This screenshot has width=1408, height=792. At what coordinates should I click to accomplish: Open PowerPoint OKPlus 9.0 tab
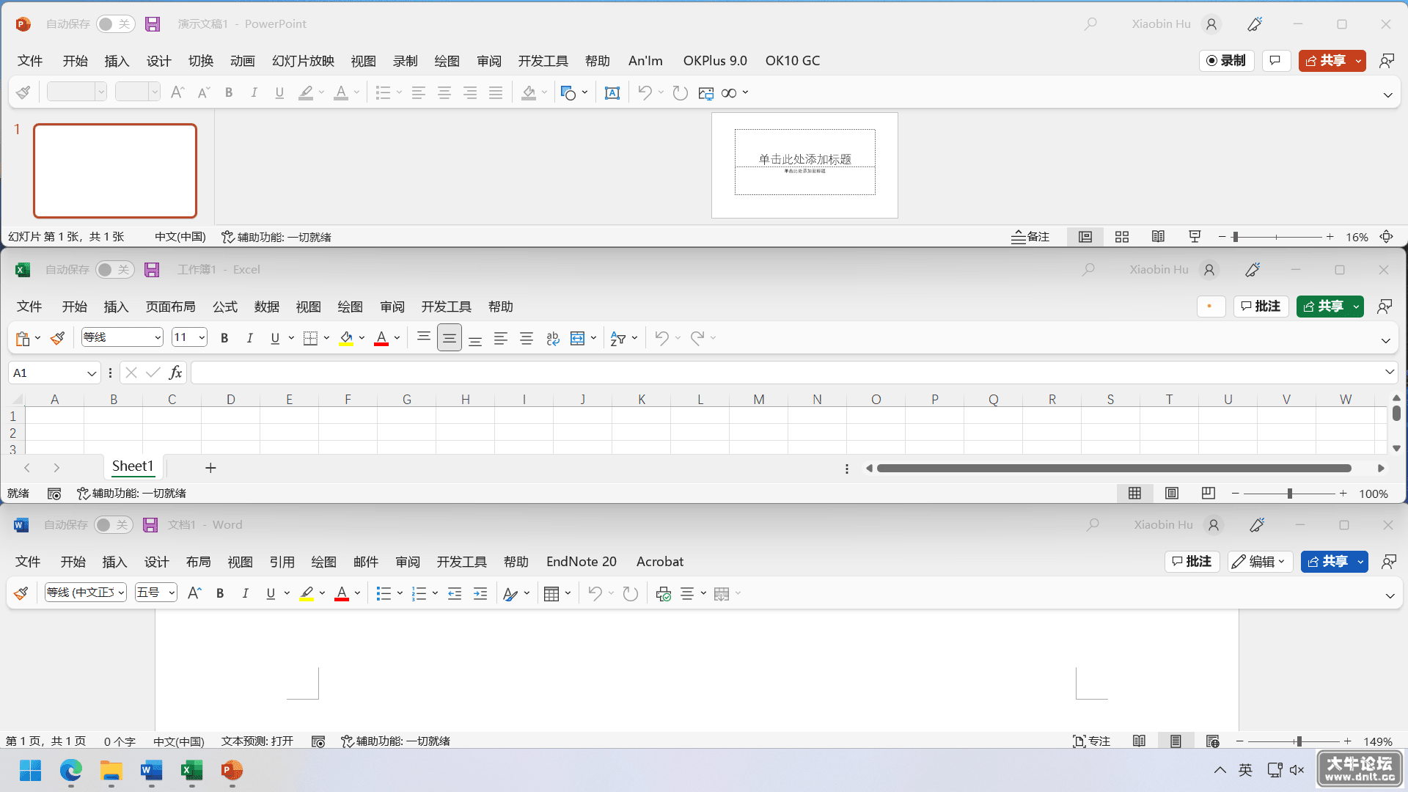click(715, 61)
